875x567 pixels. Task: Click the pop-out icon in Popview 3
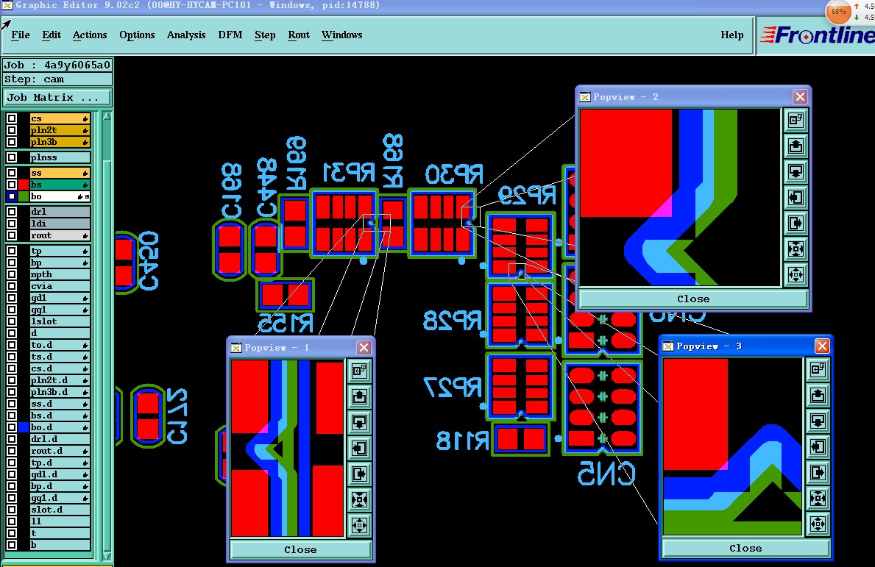[818, 369]
